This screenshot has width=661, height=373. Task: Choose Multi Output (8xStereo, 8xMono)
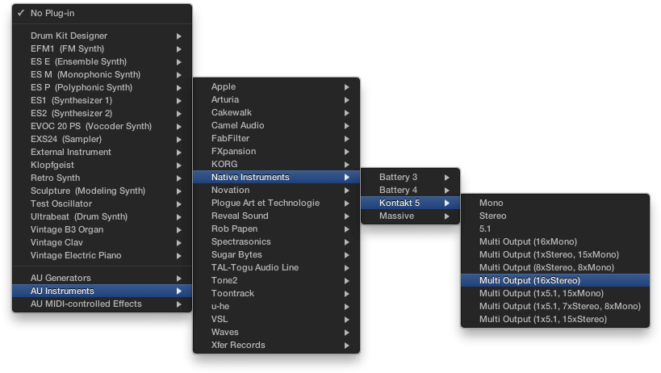pyautogui.click(x=554, y=267)
